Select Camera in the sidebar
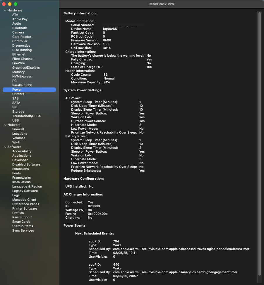 18,32
